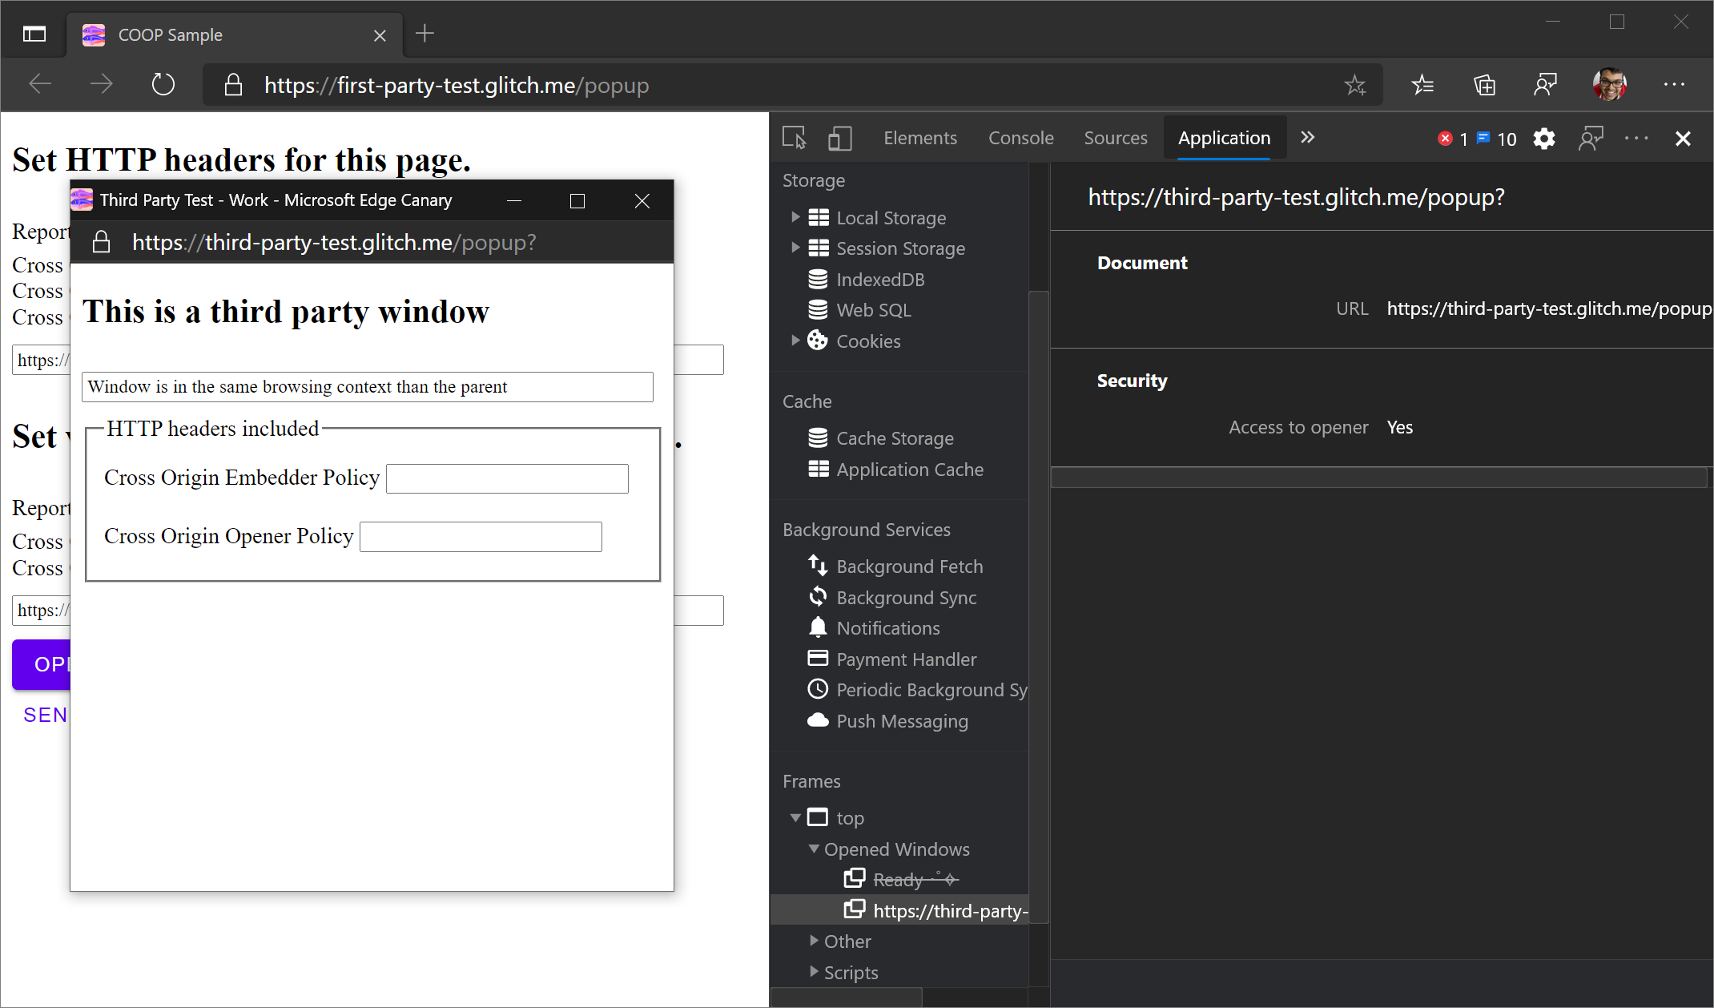The width and height of the screenshot is (1714, 1008).
Task: Click the Elements panel icon in DevTools
Action: (x=919, y=138)
